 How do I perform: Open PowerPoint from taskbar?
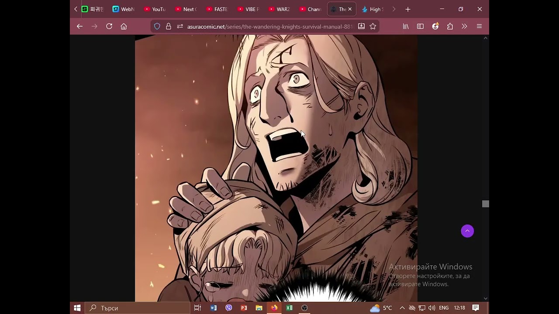click(244, 308)
